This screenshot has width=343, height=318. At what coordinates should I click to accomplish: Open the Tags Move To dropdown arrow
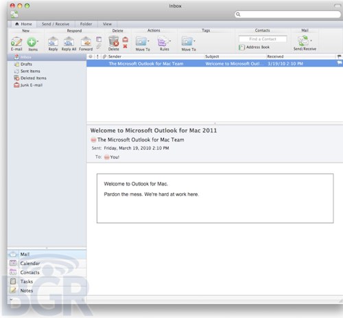coord(194,41)
